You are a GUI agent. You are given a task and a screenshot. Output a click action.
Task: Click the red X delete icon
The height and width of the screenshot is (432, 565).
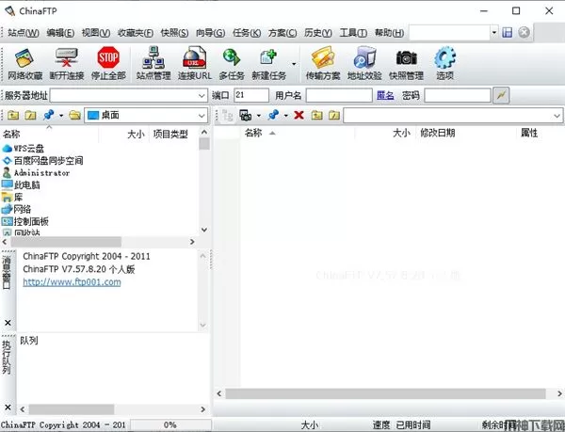click(299, 115)
